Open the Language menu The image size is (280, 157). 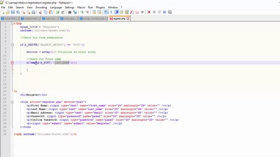pos(56,7)
